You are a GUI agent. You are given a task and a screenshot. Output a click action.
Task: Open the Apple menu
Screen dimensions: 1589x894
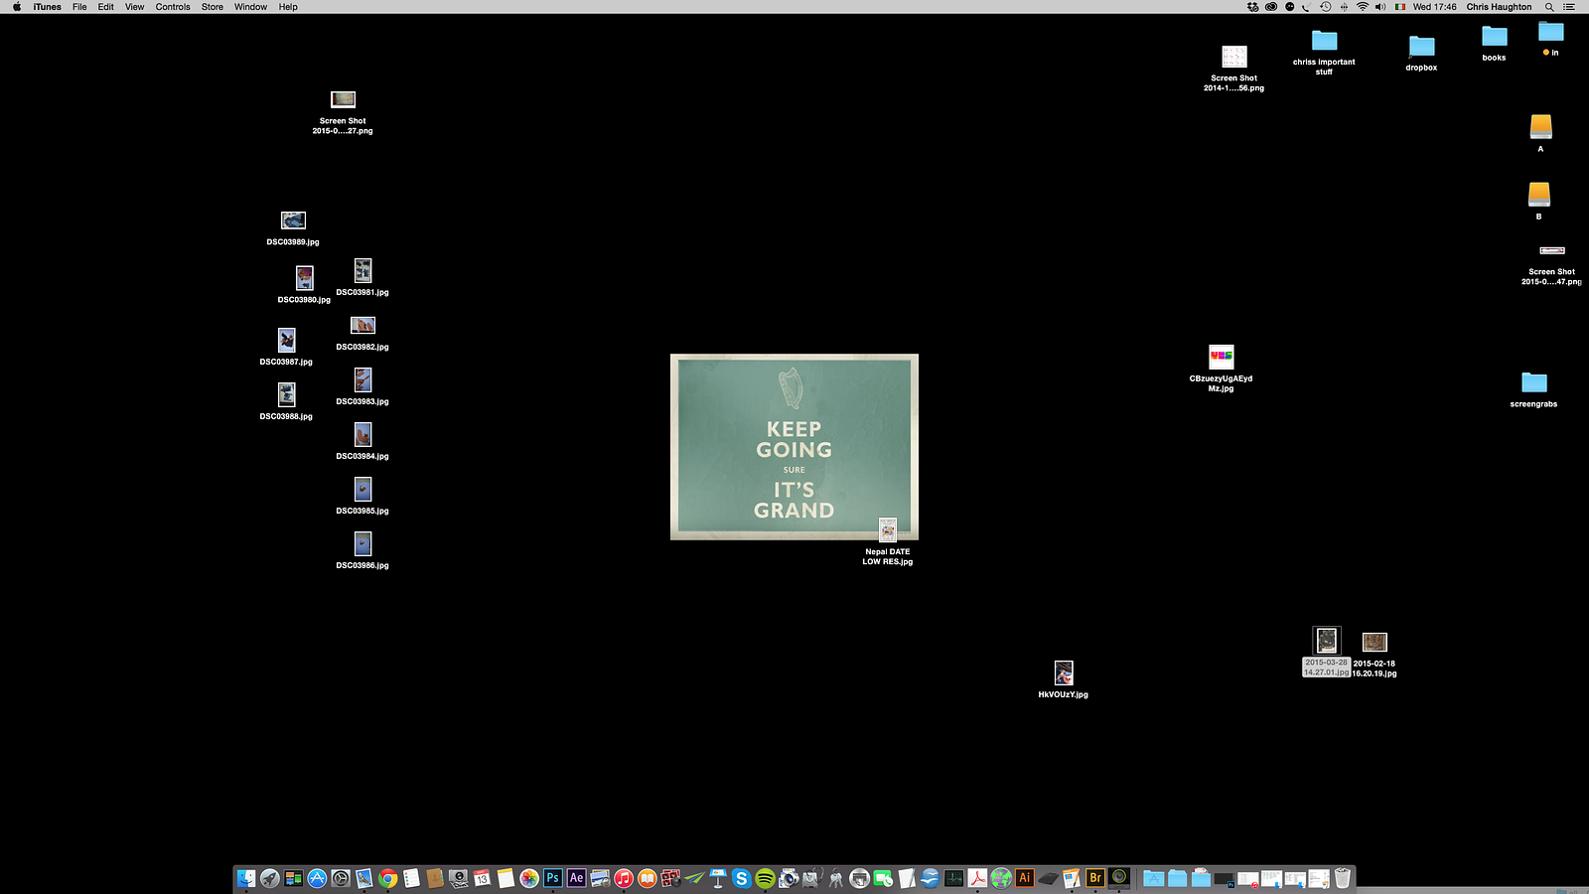point(17,7)
